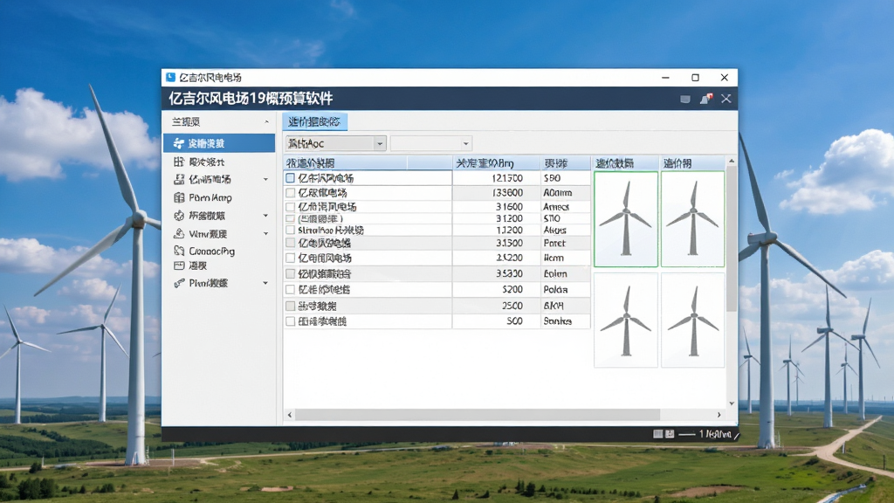Open the Purn Marp sidebar icon
This screenshot has height=503, width=894.
coord(179,198)
